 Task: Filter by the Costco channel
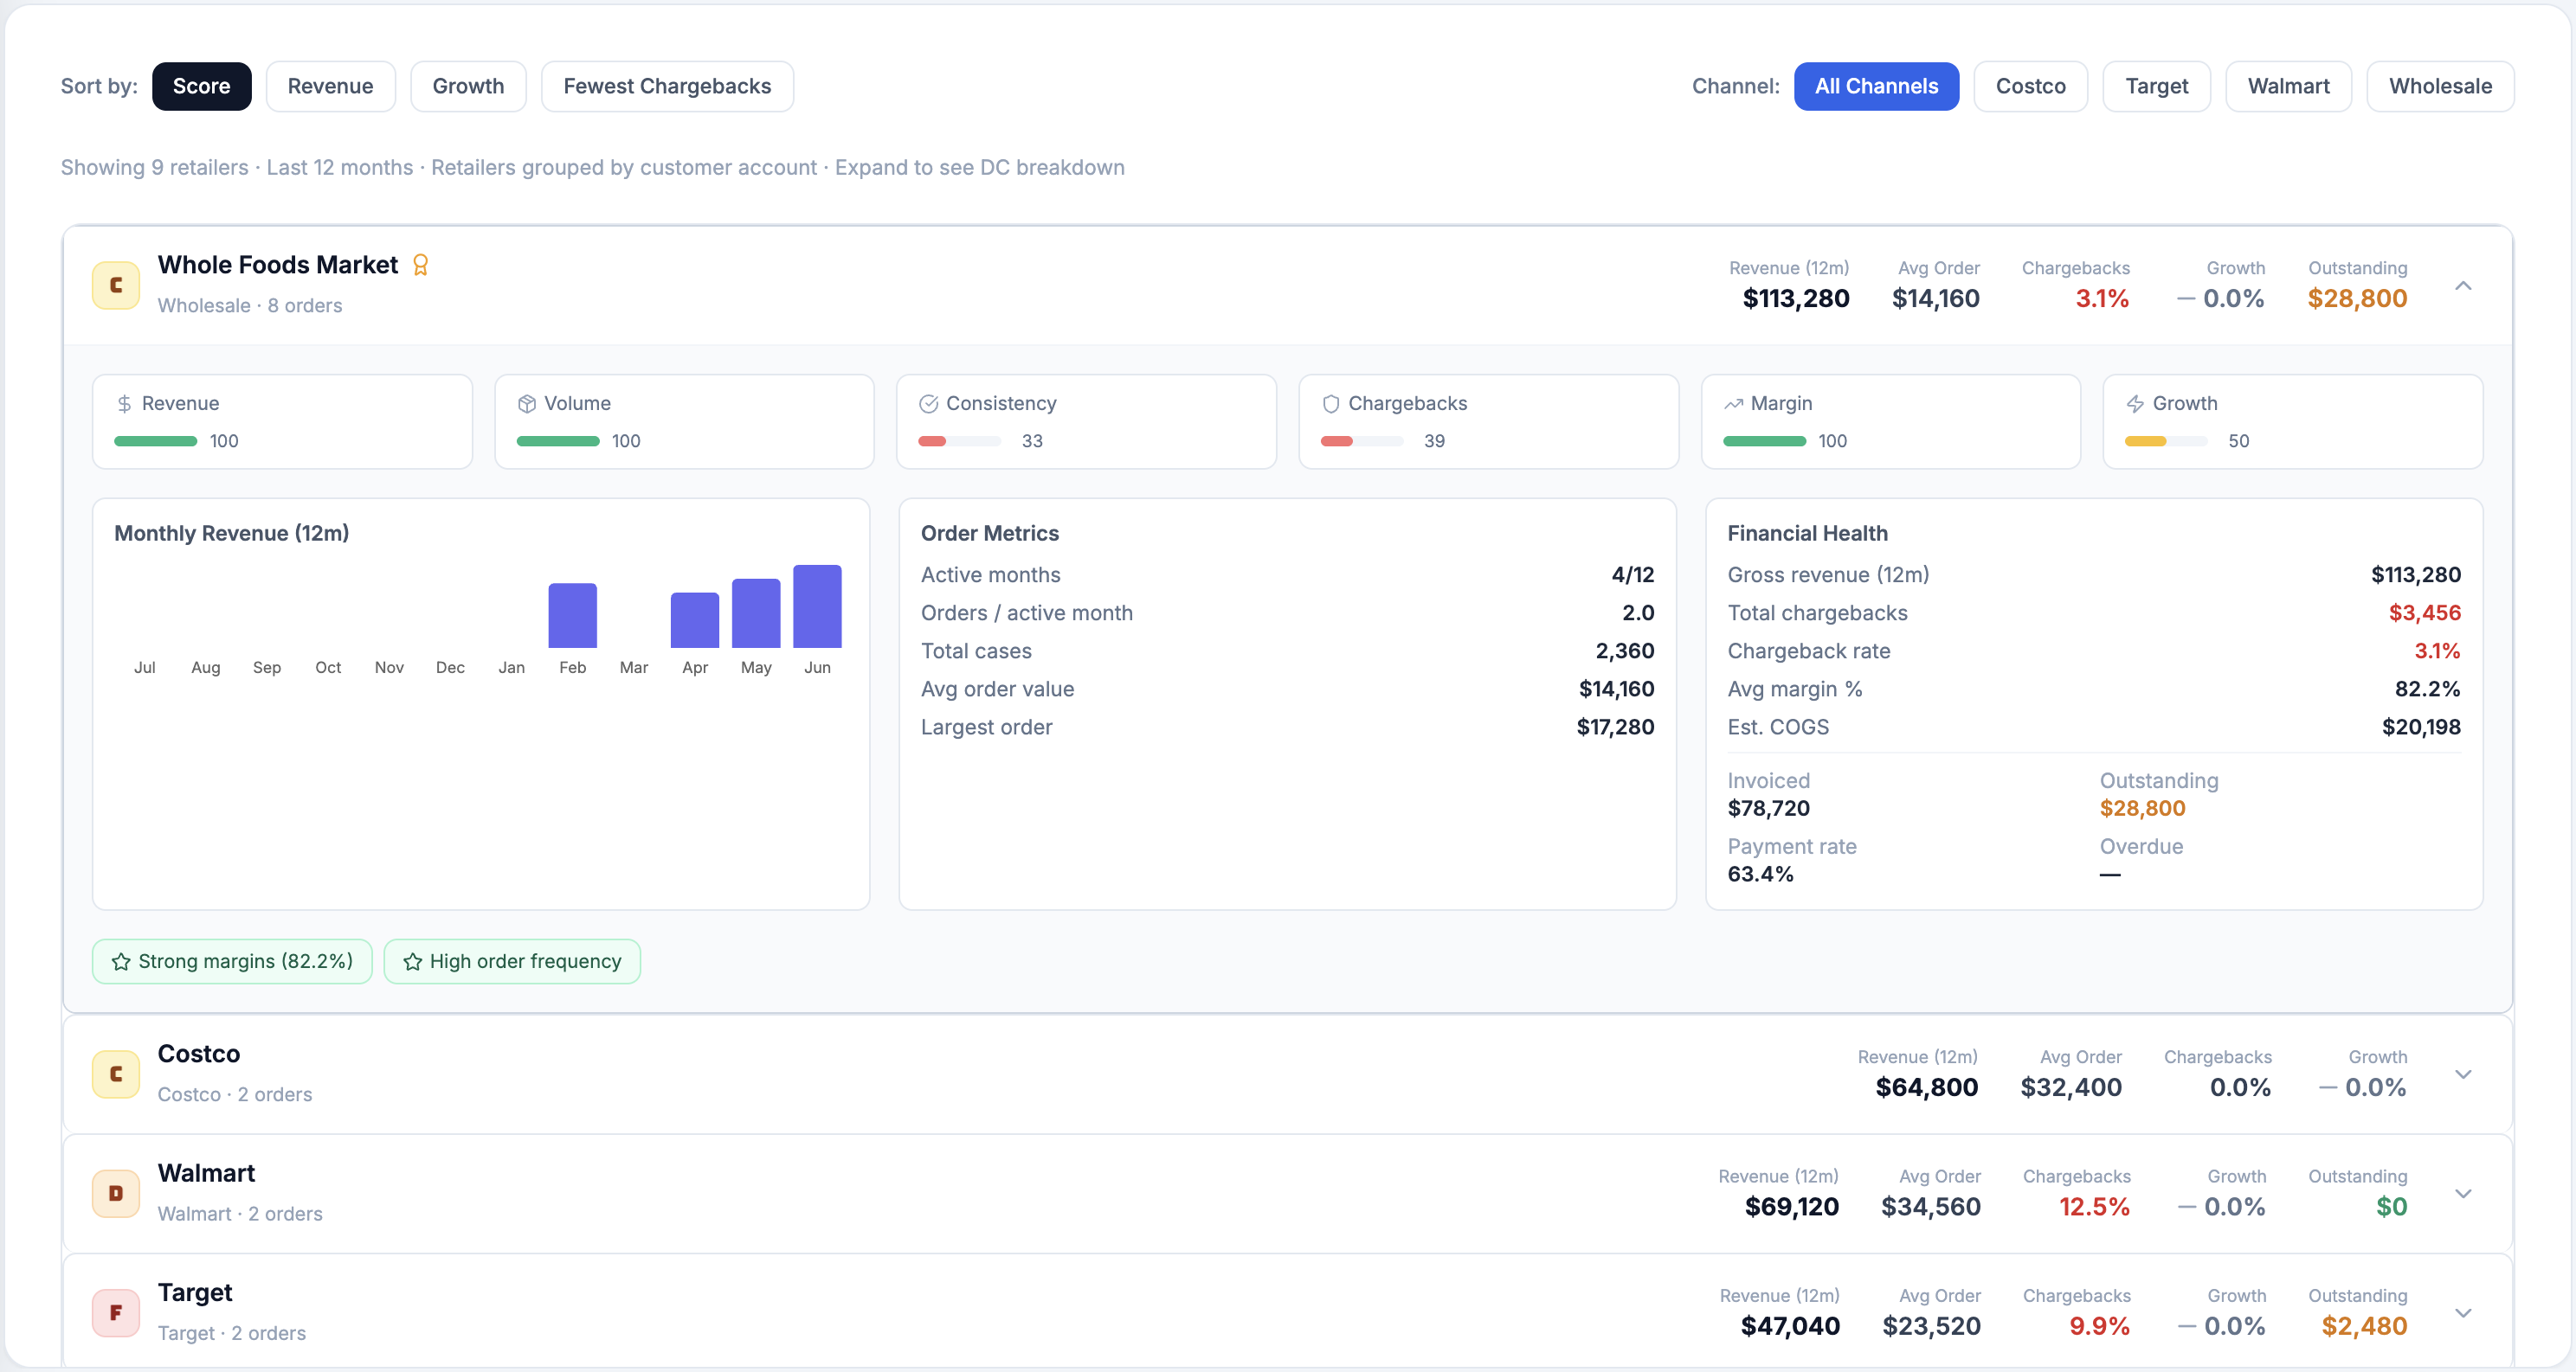point(2031,86)
